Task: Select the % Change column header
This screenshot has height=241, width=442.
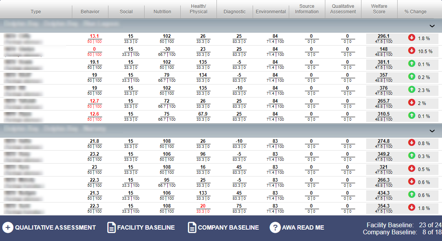Action: pos(415,12)
